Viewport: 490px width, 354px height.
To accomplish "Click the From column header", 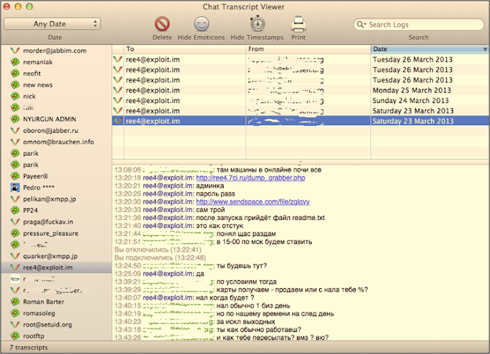I will point(308,49).
